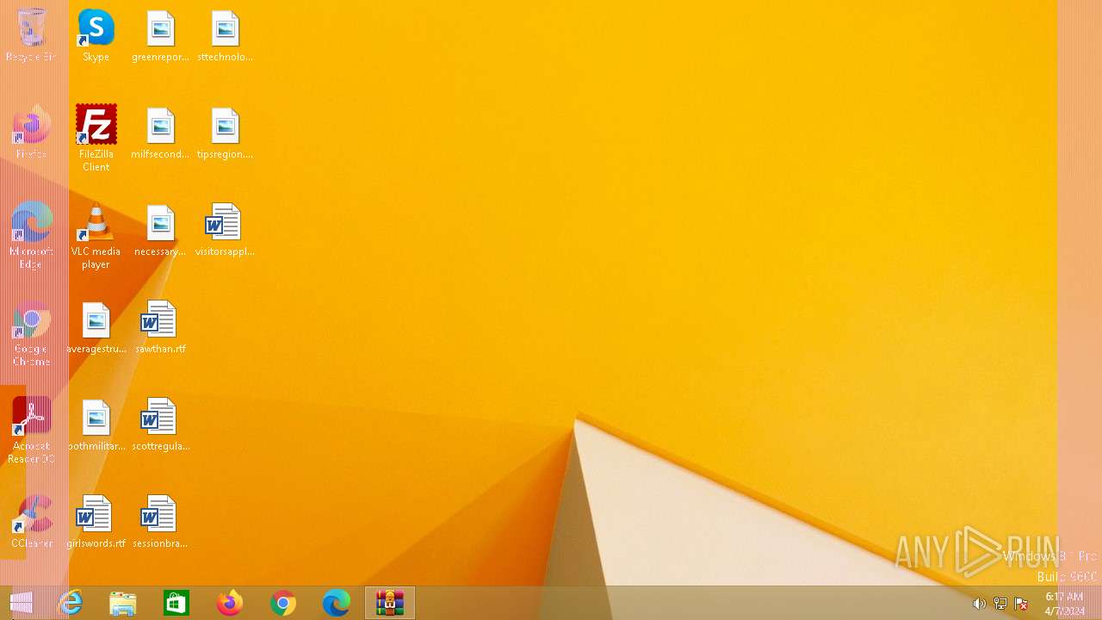Screen dimensions: 1102x620
Task: Select the sawthan.rtf document
Action: click(x=160, y=327)
